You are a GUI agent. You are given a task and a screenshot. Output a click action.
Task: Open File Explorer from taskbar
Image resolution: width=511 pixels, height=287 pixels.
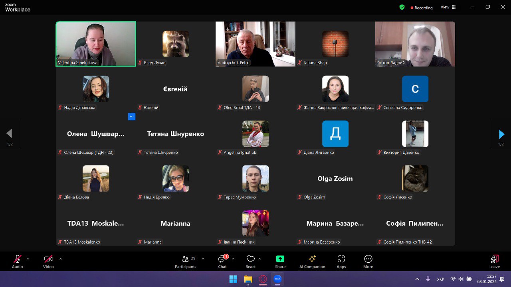pos(248,279)
